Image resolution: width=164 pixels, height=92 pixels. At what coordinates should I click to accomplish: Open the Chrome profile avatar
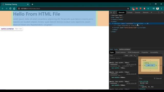tap(157, 8)
